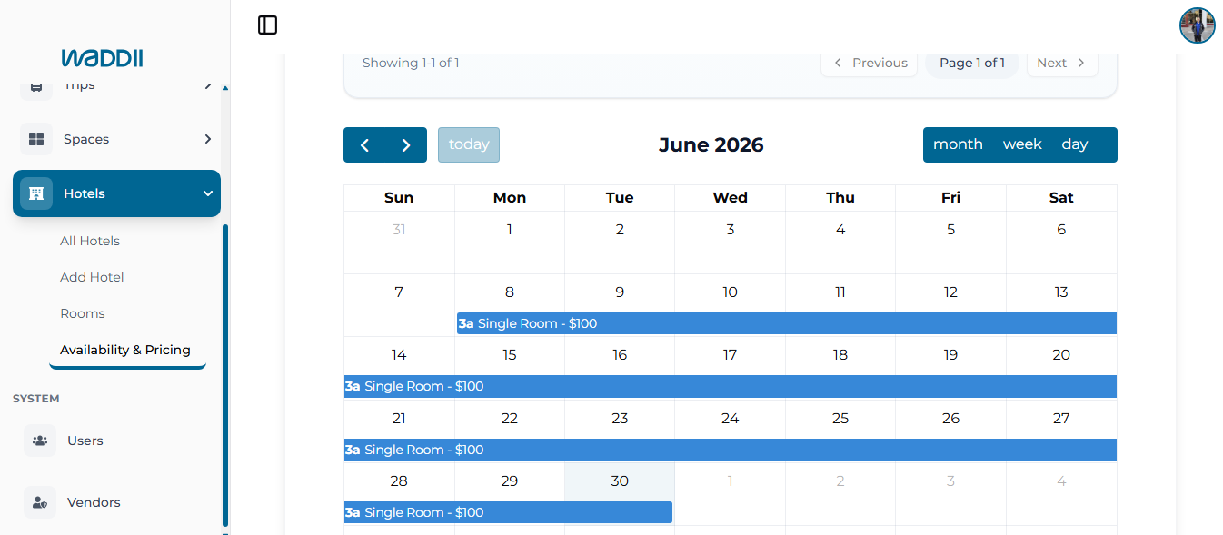Screen dimensions: 1223x535
Task: Click the Hotels building icon
Action: coord(36,193)
